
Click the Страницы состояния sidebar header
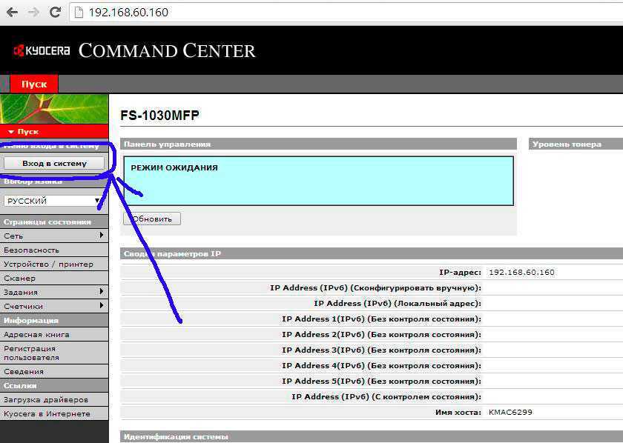pyautogui.click(x=54, y=222)
